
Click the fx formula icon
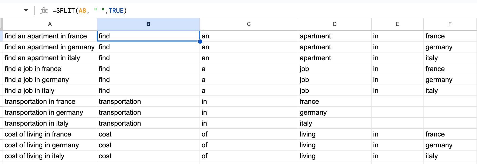click(44, 10)
